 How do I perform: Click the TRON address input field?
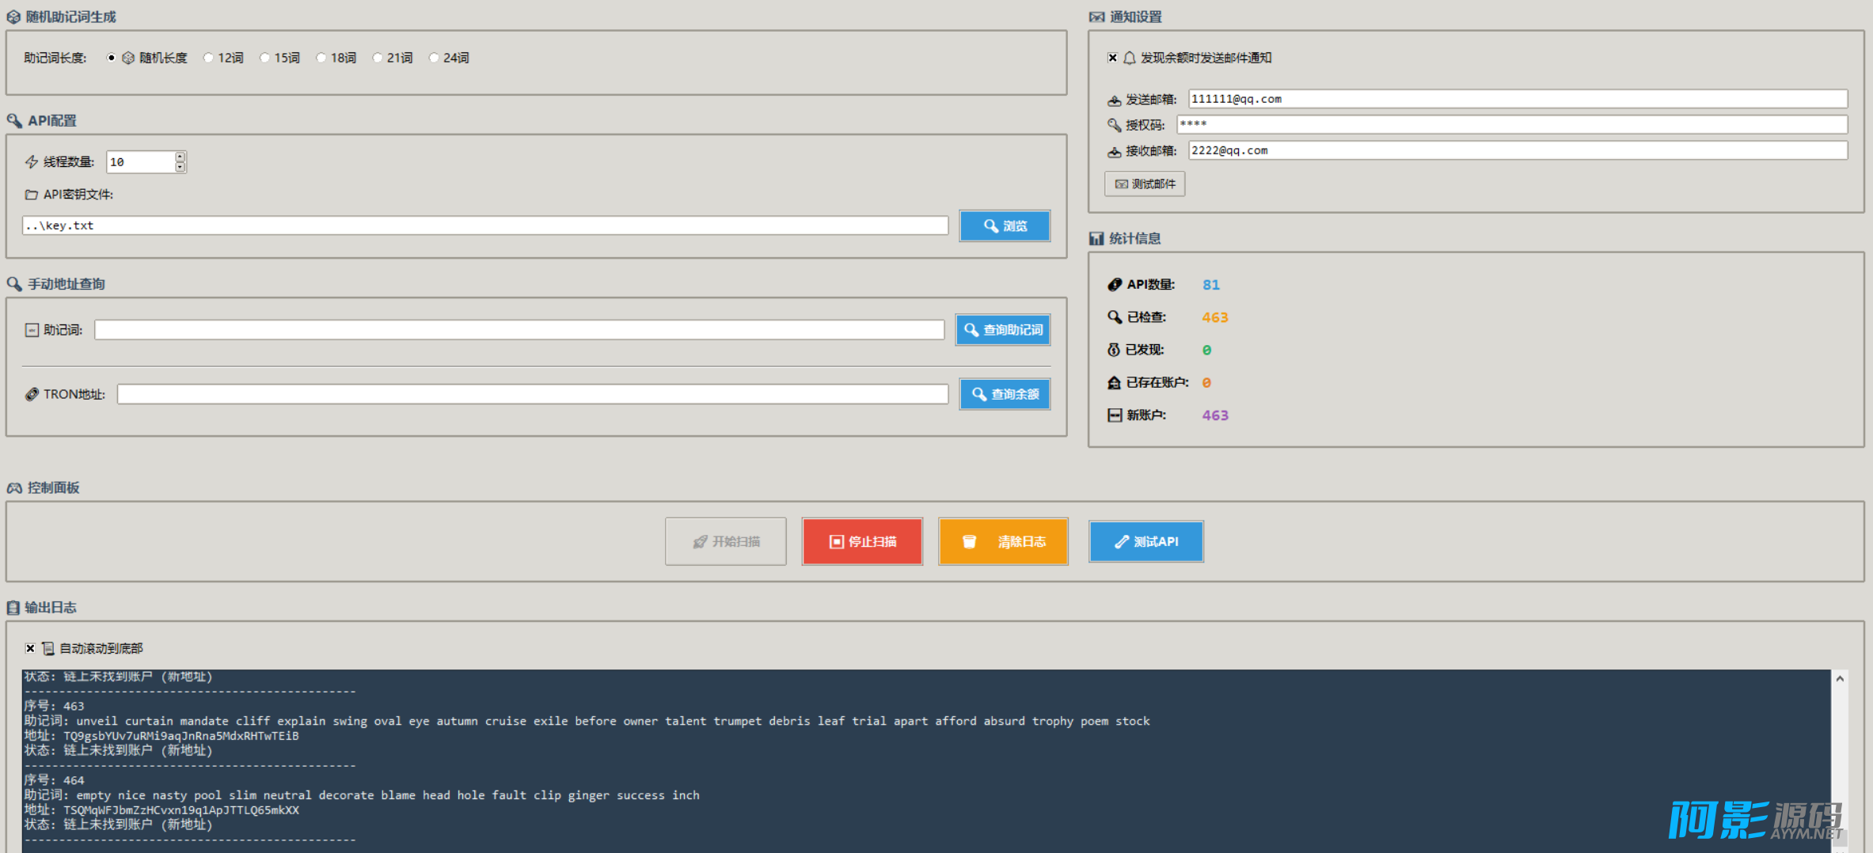(532, 394)
